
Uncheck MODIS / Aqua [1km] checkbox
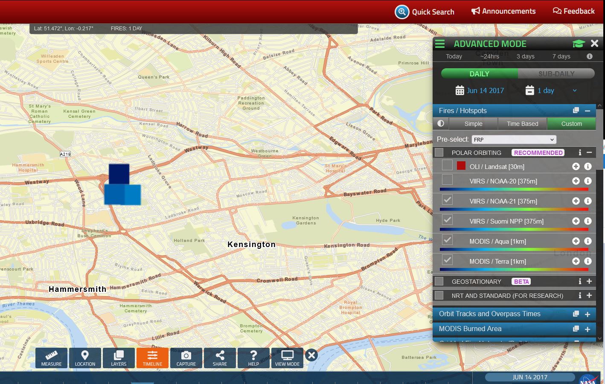tap(447, 240)
